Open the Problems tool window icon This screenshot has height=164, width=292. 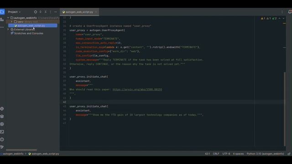coord(2,139)
